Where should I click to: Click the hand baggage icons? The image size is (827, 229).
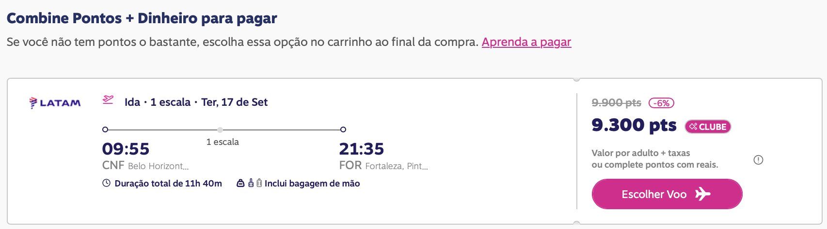tap(249, 184)
